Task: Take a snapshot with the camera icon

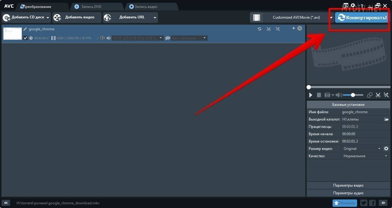Action: (x=327, y=95)
